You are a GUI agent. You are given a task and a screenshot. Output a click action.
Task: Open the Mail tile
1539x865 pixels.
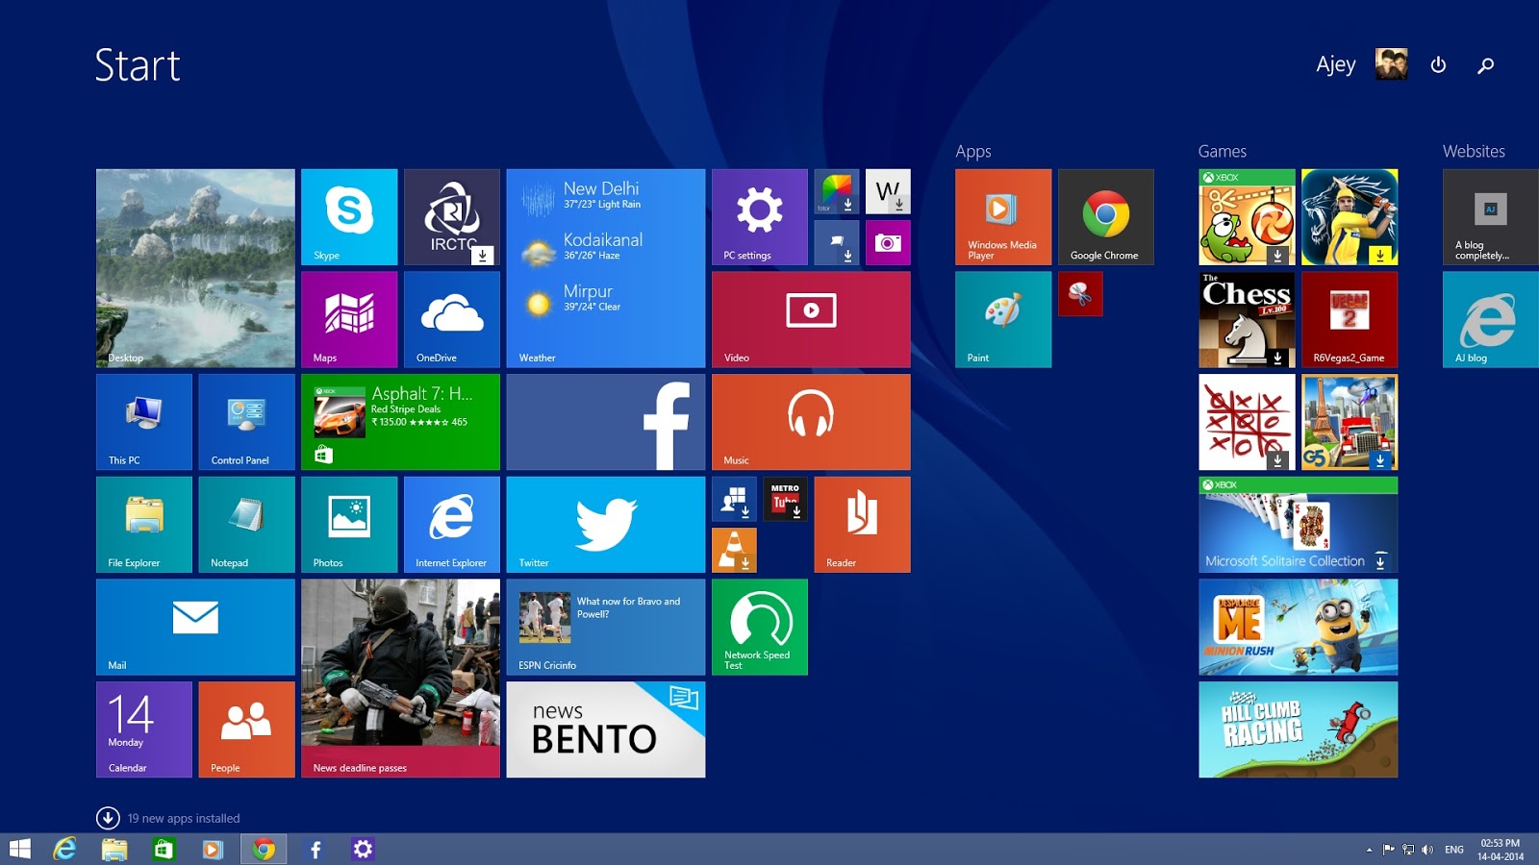point(195,627)
